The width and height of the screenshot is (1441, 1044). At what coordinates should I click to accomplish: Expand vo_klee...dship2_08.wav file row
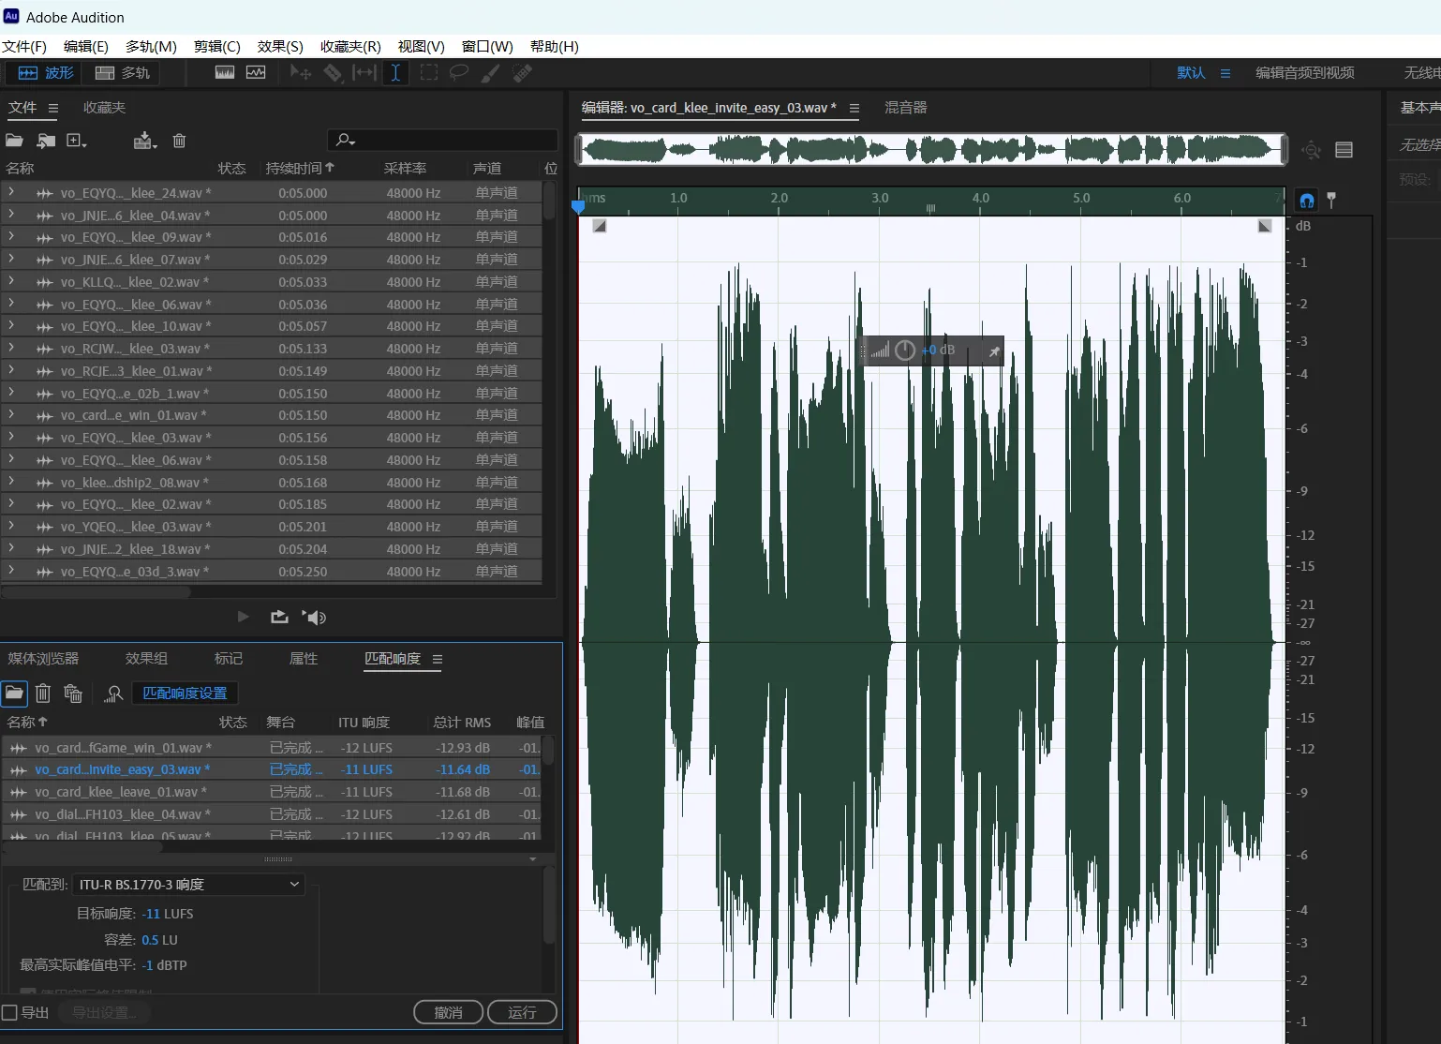(11, 481)
